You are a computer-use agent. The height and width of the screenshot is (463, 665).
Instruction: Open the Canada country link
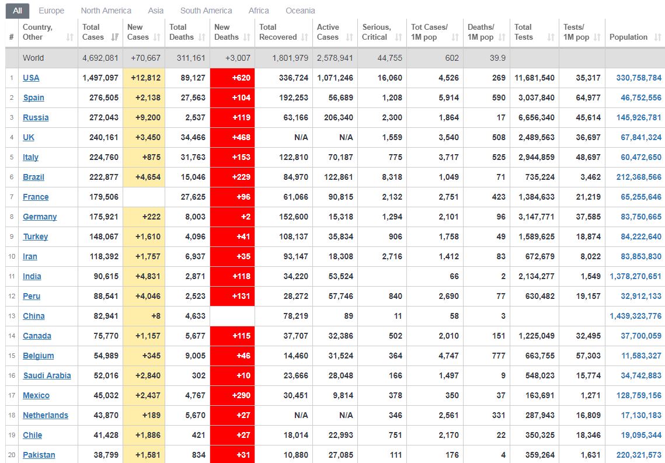[x=37, y=336]
